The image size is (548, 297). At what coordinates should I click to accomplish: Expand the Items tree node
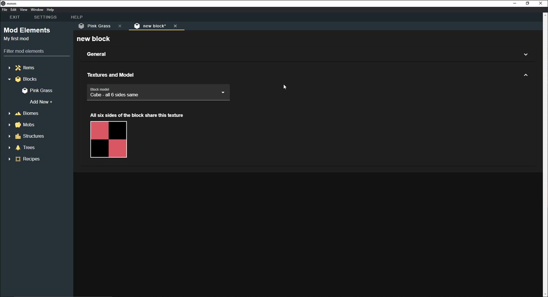click(9, 68)
